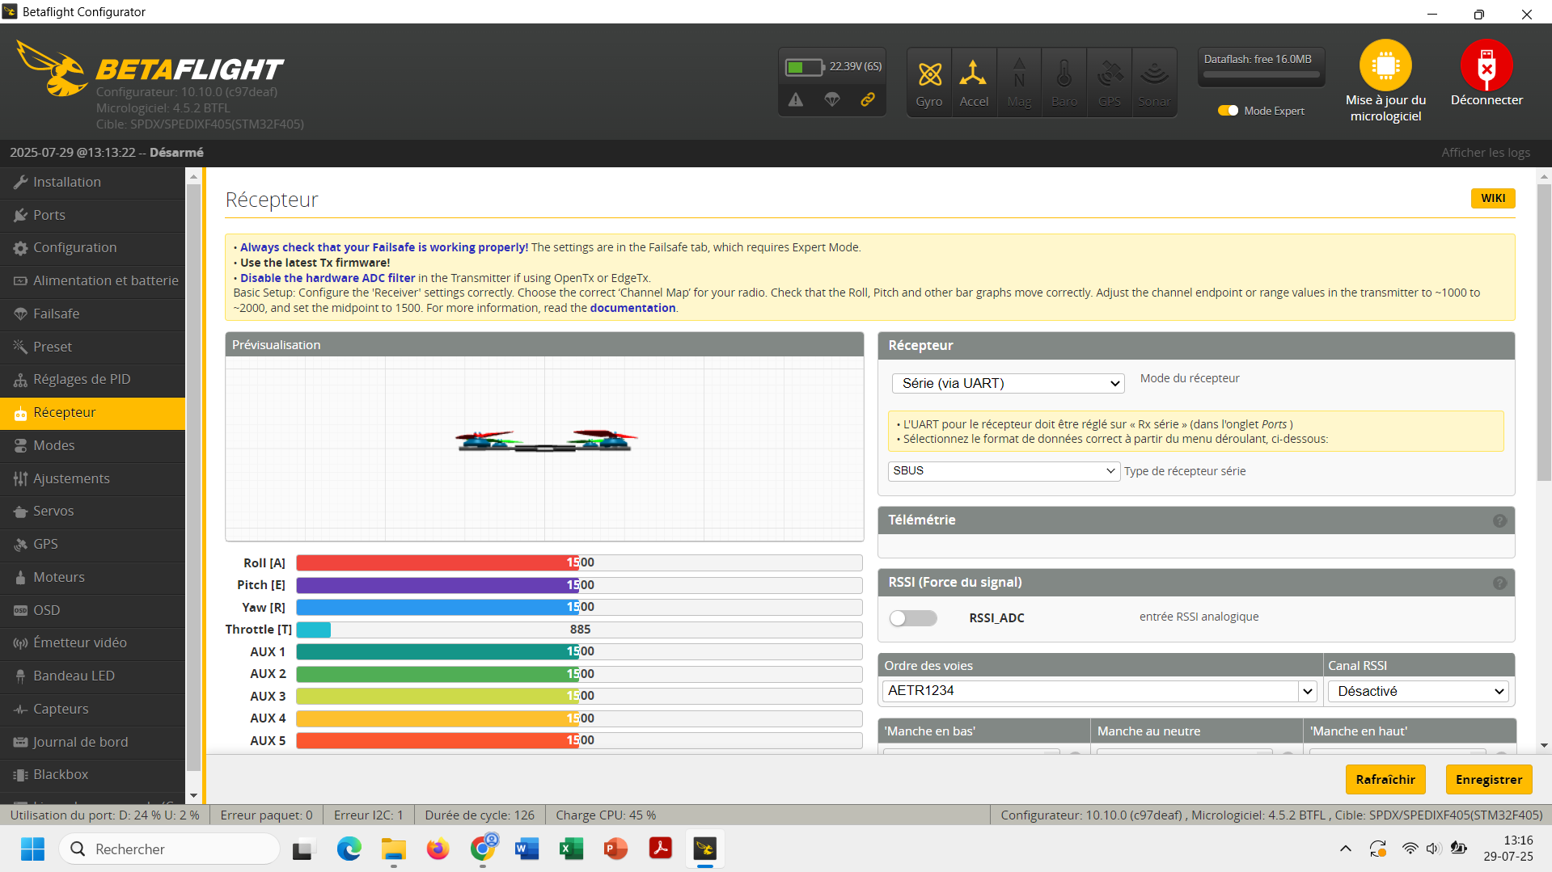This screenshot has width=1552, height=872.
Task: Open the RSSI section help icon
Action: coord(1499,583)
